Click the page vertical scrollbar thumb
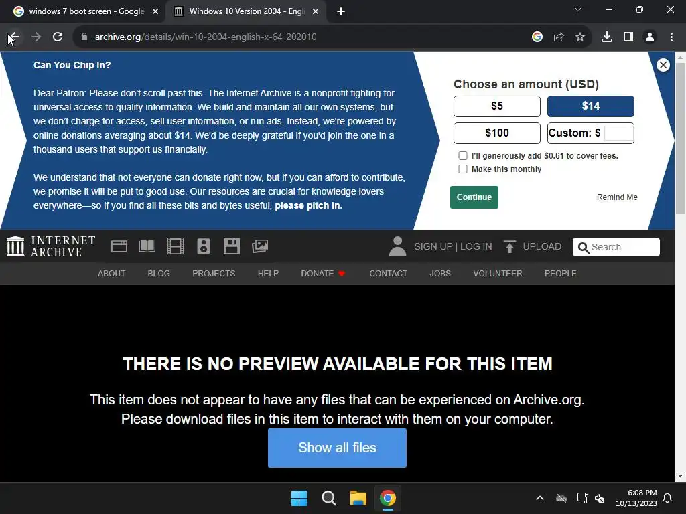Viewport: 686px width, 514px height. point(680,138)
